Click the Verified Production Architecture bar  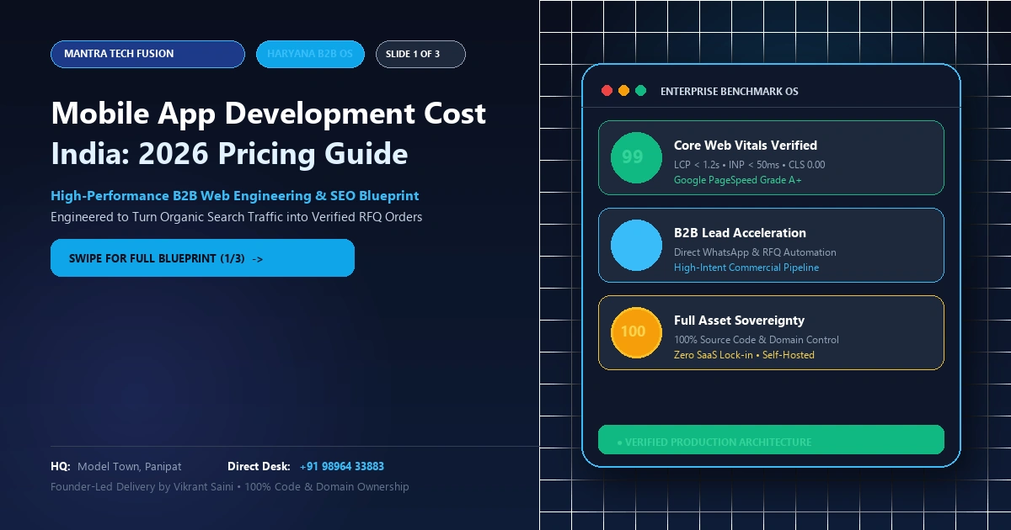click(771, 440)
